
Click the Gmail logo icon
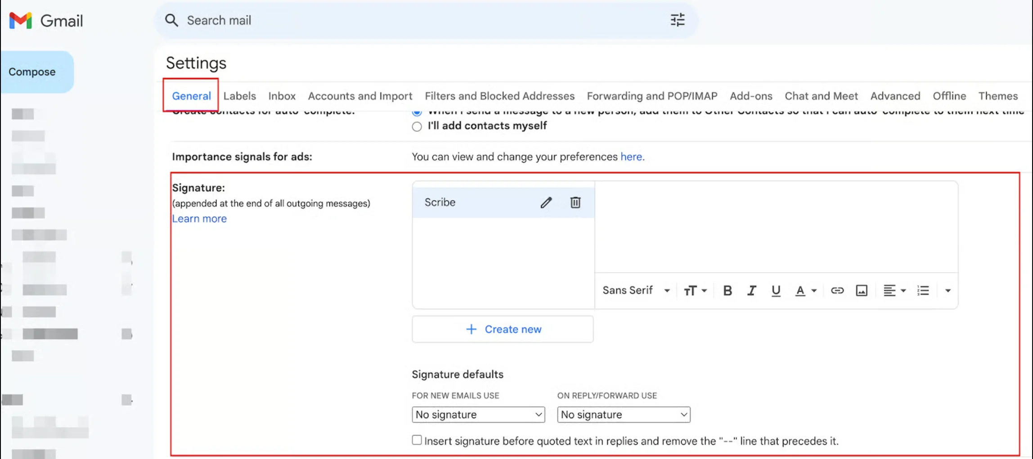click(x=21, y=21)
